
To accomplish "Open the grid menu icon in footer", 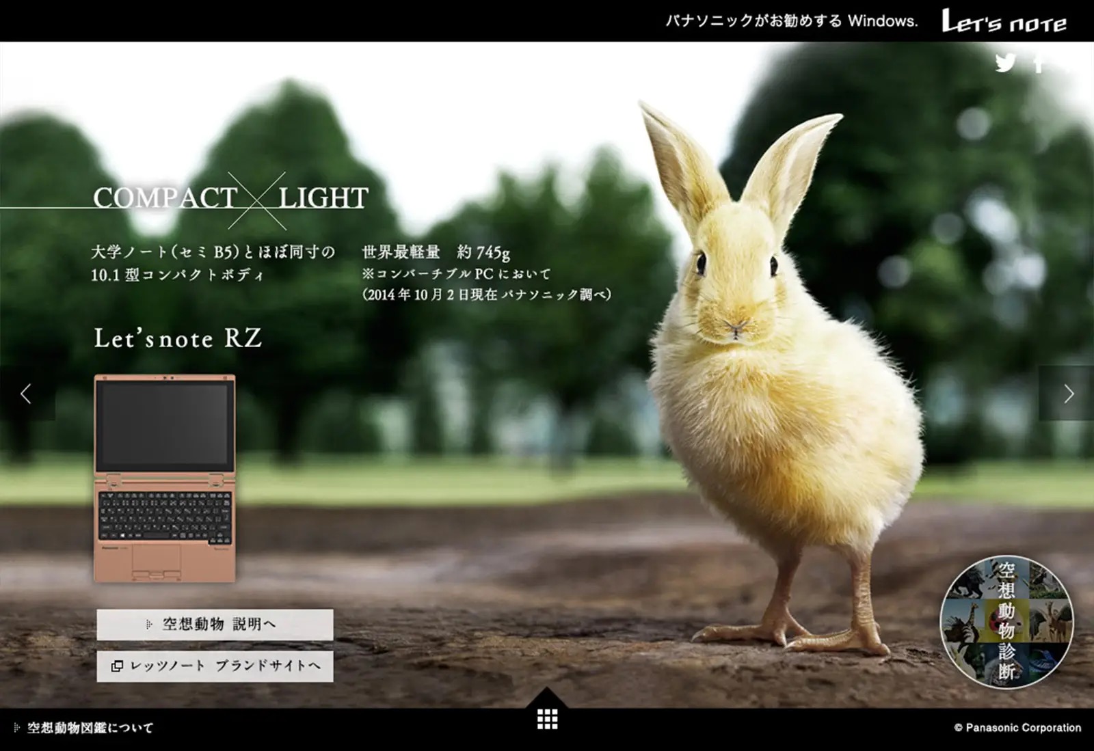I will pos(547,719).
